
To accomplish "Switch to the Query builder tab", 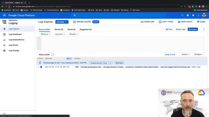I will [x=44, y=30].
